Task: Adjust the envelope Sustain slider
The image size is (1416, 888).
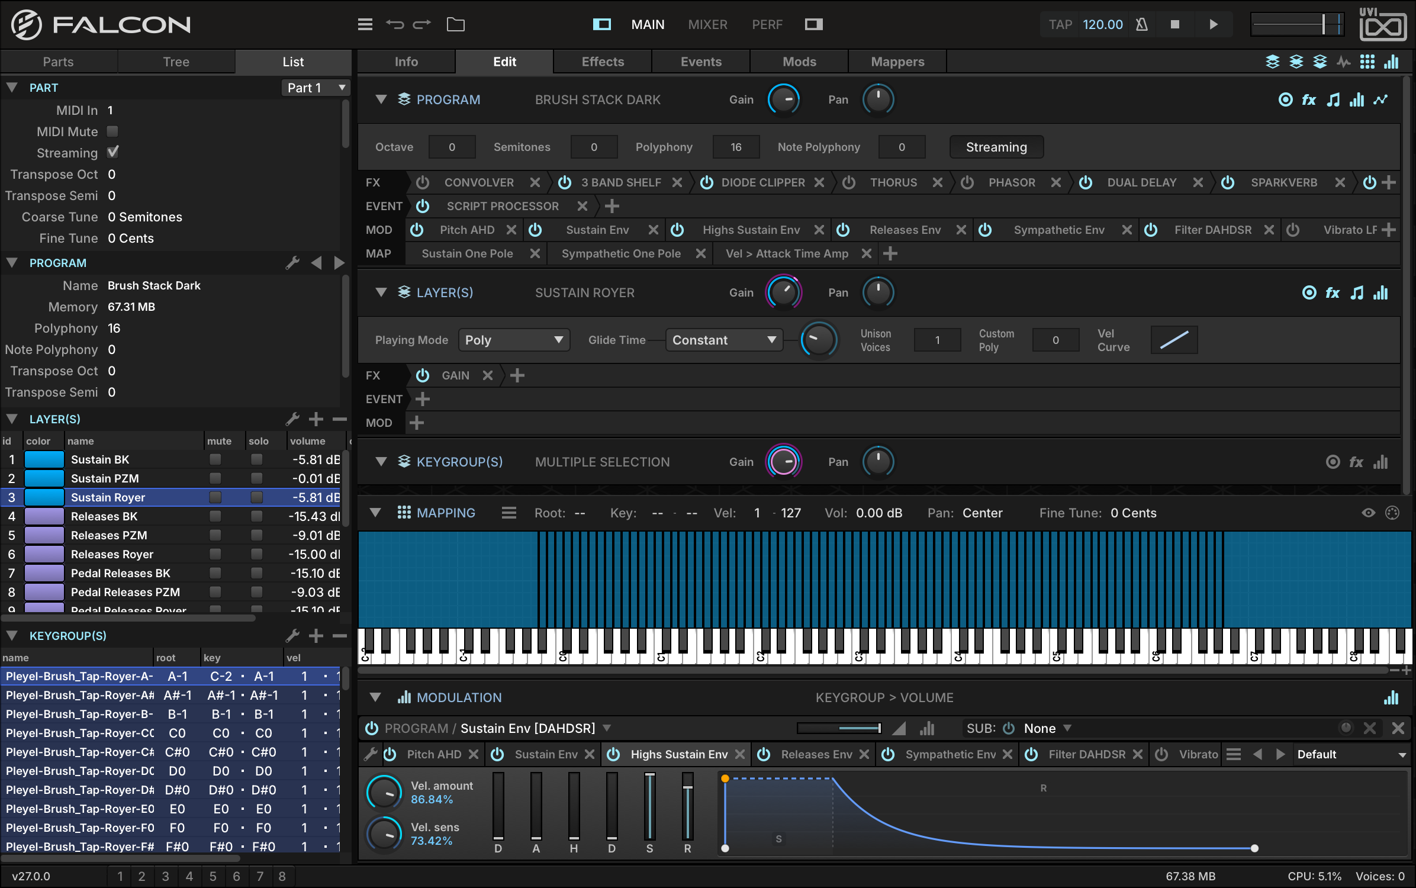Action: [x=649, y=806]
